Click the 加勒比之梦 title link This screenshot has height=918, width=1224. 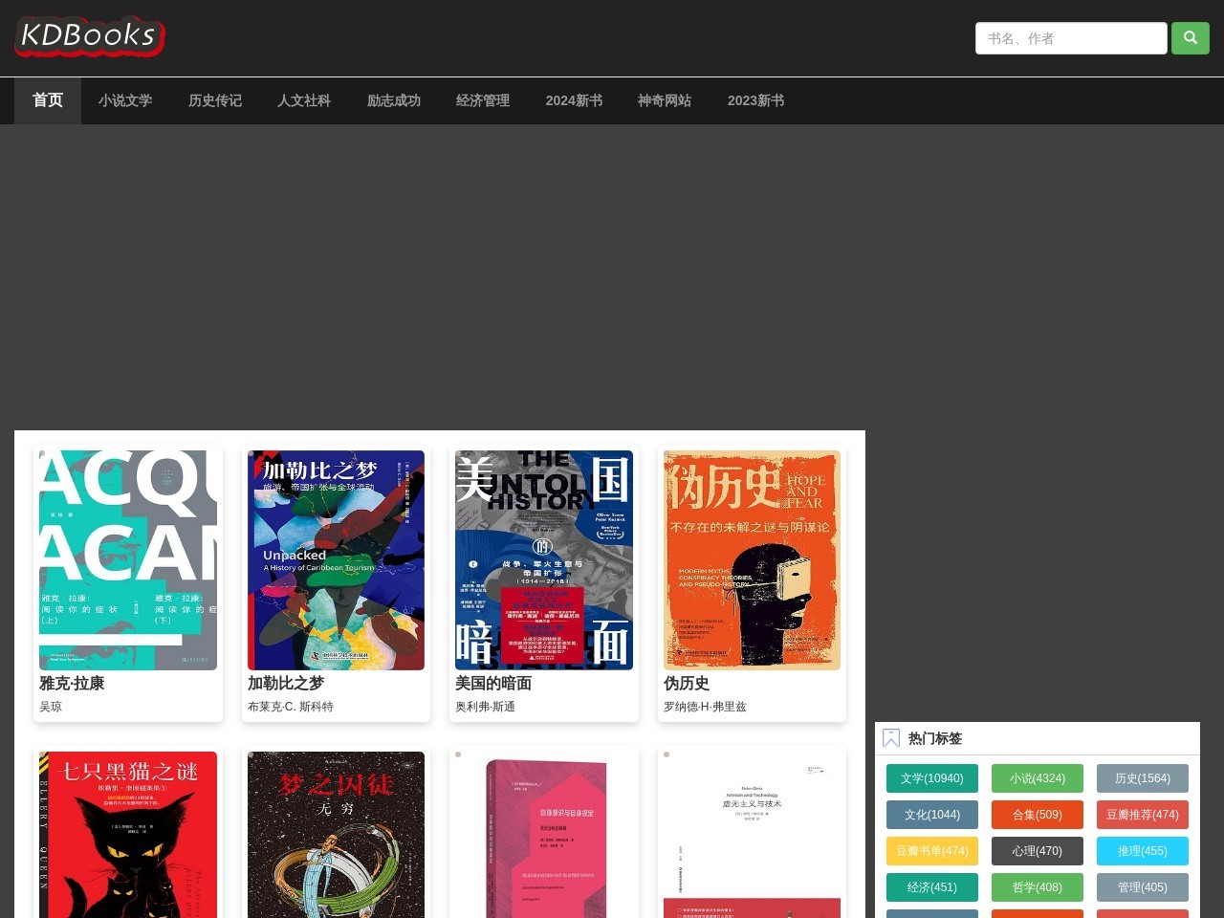pyautogui.click(x=286, y=683)
